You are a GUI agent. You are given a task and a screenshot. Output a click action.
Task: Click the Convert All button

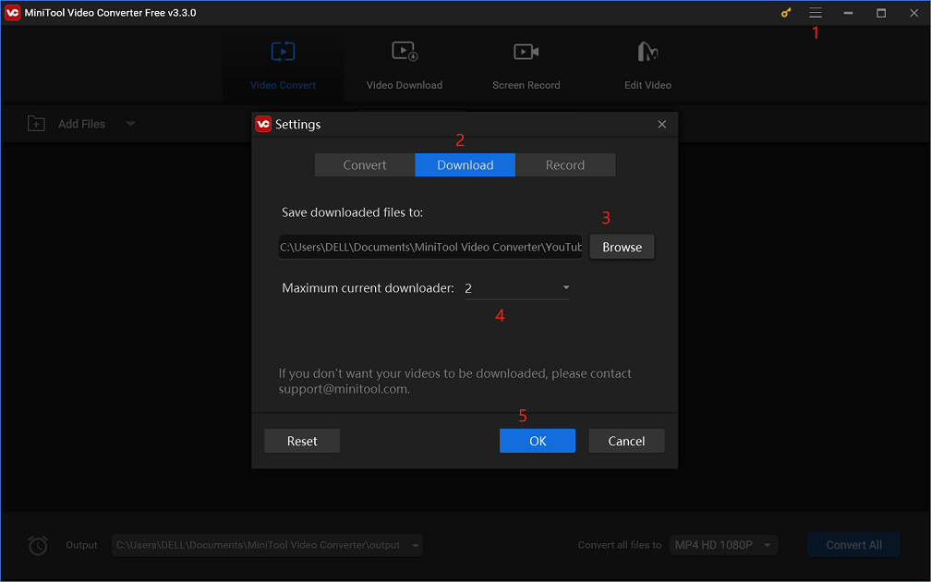853,545
